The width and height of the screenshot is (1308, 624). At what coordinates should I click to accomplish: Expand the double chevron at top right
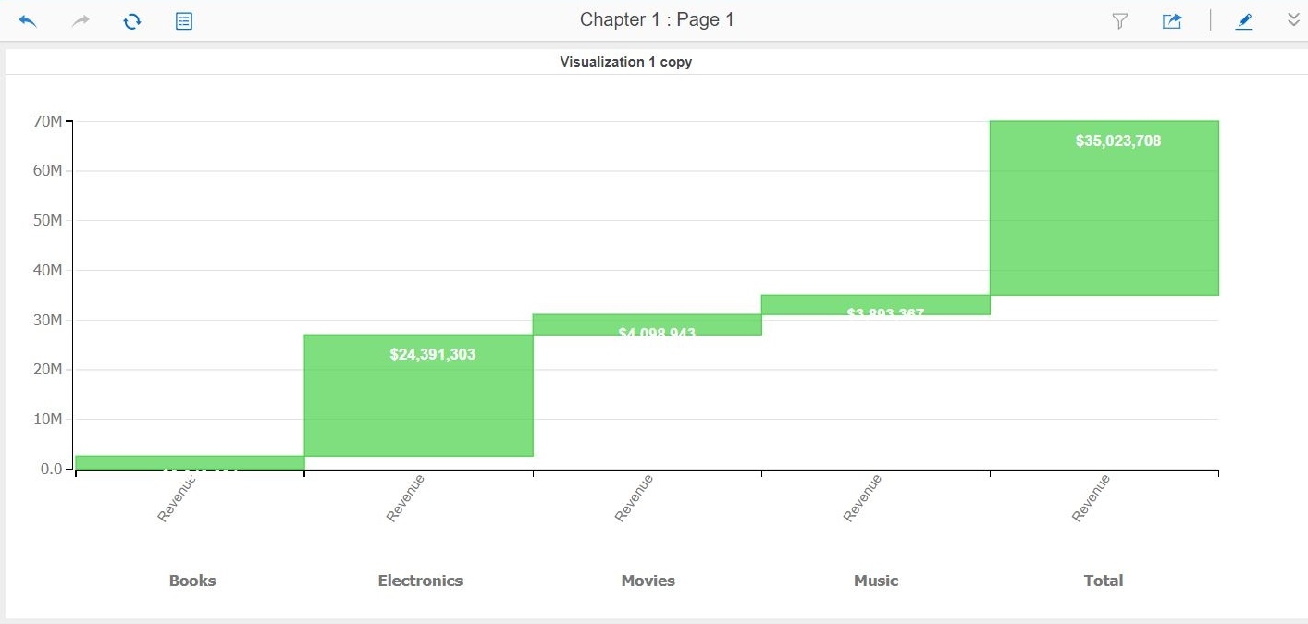[1293, 19]
